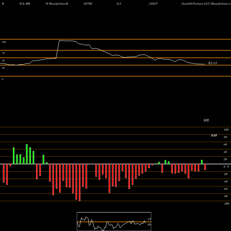This screenshot has width=231, height=231.
Task: Click the 70 label on RSI axis
Action: pos(3,53)
